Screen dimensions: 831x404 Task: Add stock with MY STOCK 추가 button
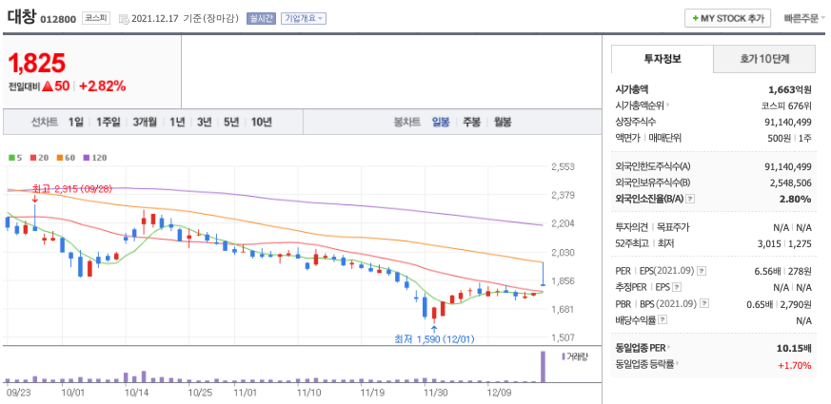[x=727, y=18]
